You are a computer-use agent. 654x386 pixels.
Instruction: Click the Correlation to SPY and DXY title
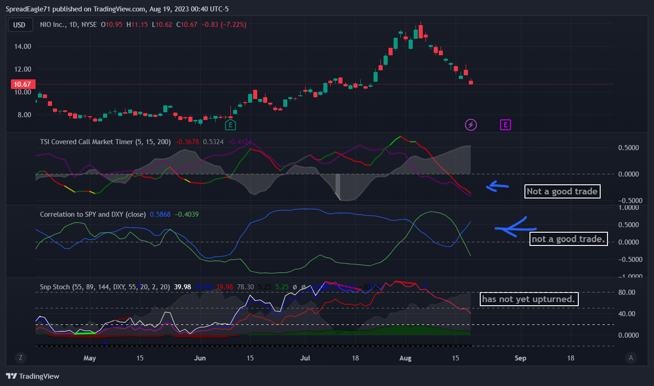click(x=93, y=214)
